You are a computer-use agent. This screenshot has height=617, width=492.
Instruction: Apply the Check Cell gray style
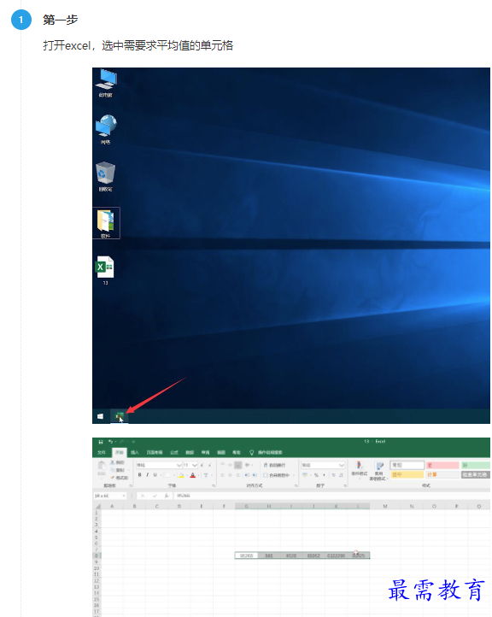[x=475, y=474]
